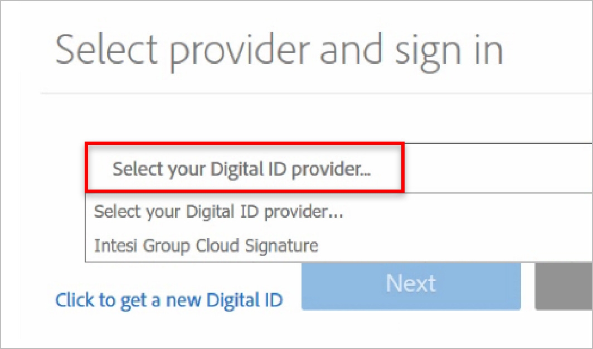Open the Digital ID provider dropdown
The width and height of the screenshot is (593, 349).
244,168
